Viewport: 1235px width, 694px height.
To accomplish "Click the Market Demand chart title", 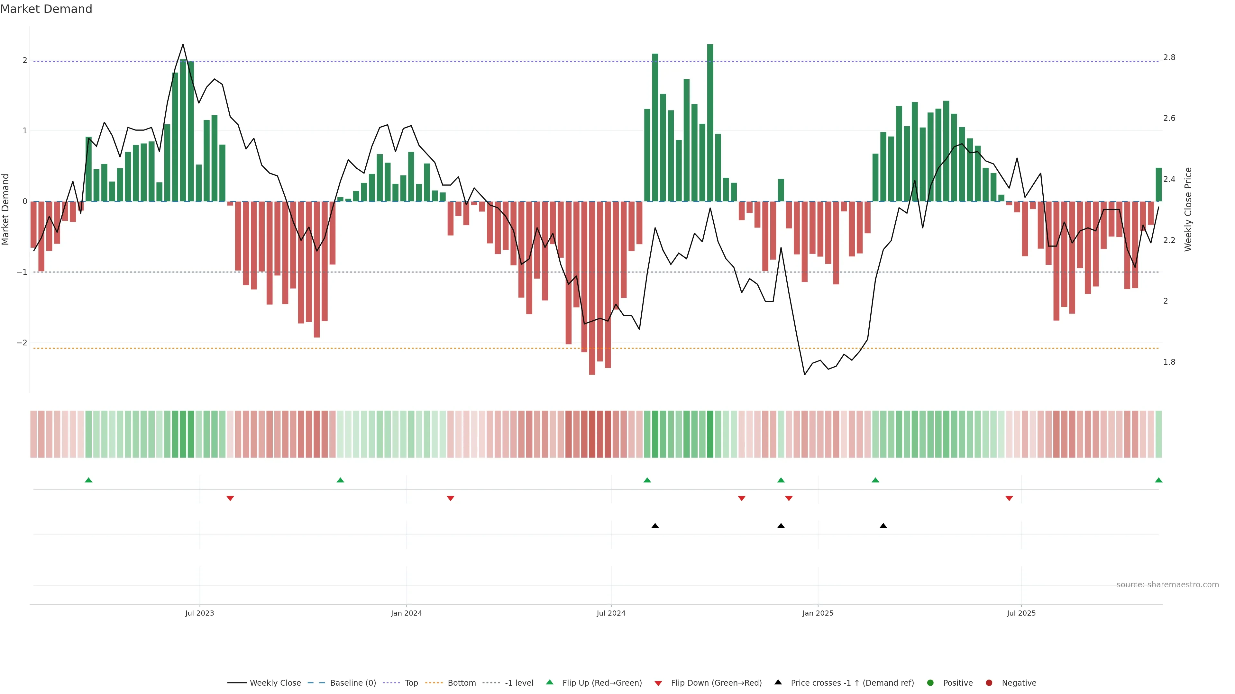I will (46, 9).
